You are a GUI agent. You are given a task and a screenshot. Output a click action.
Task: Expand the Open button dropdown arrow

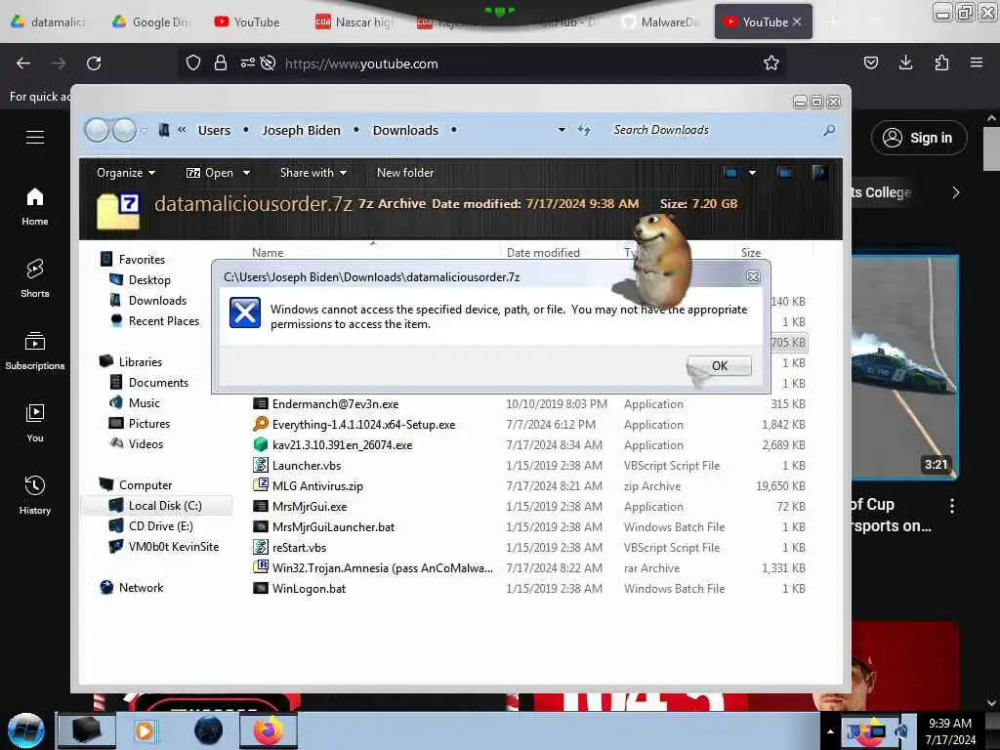[246, 173]
